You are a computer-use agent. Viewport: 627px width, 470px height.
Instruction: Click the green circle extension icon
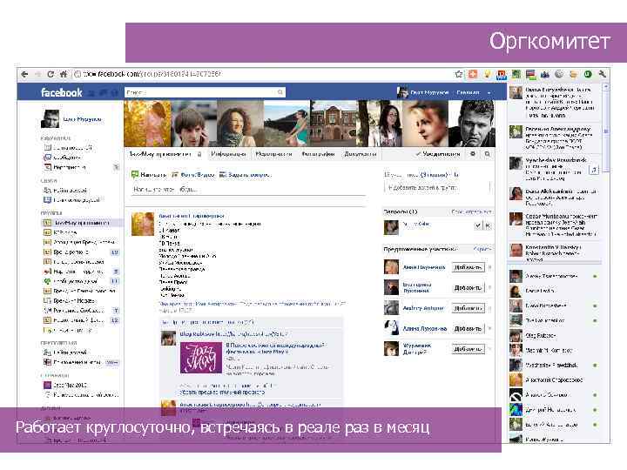point(588,74)
